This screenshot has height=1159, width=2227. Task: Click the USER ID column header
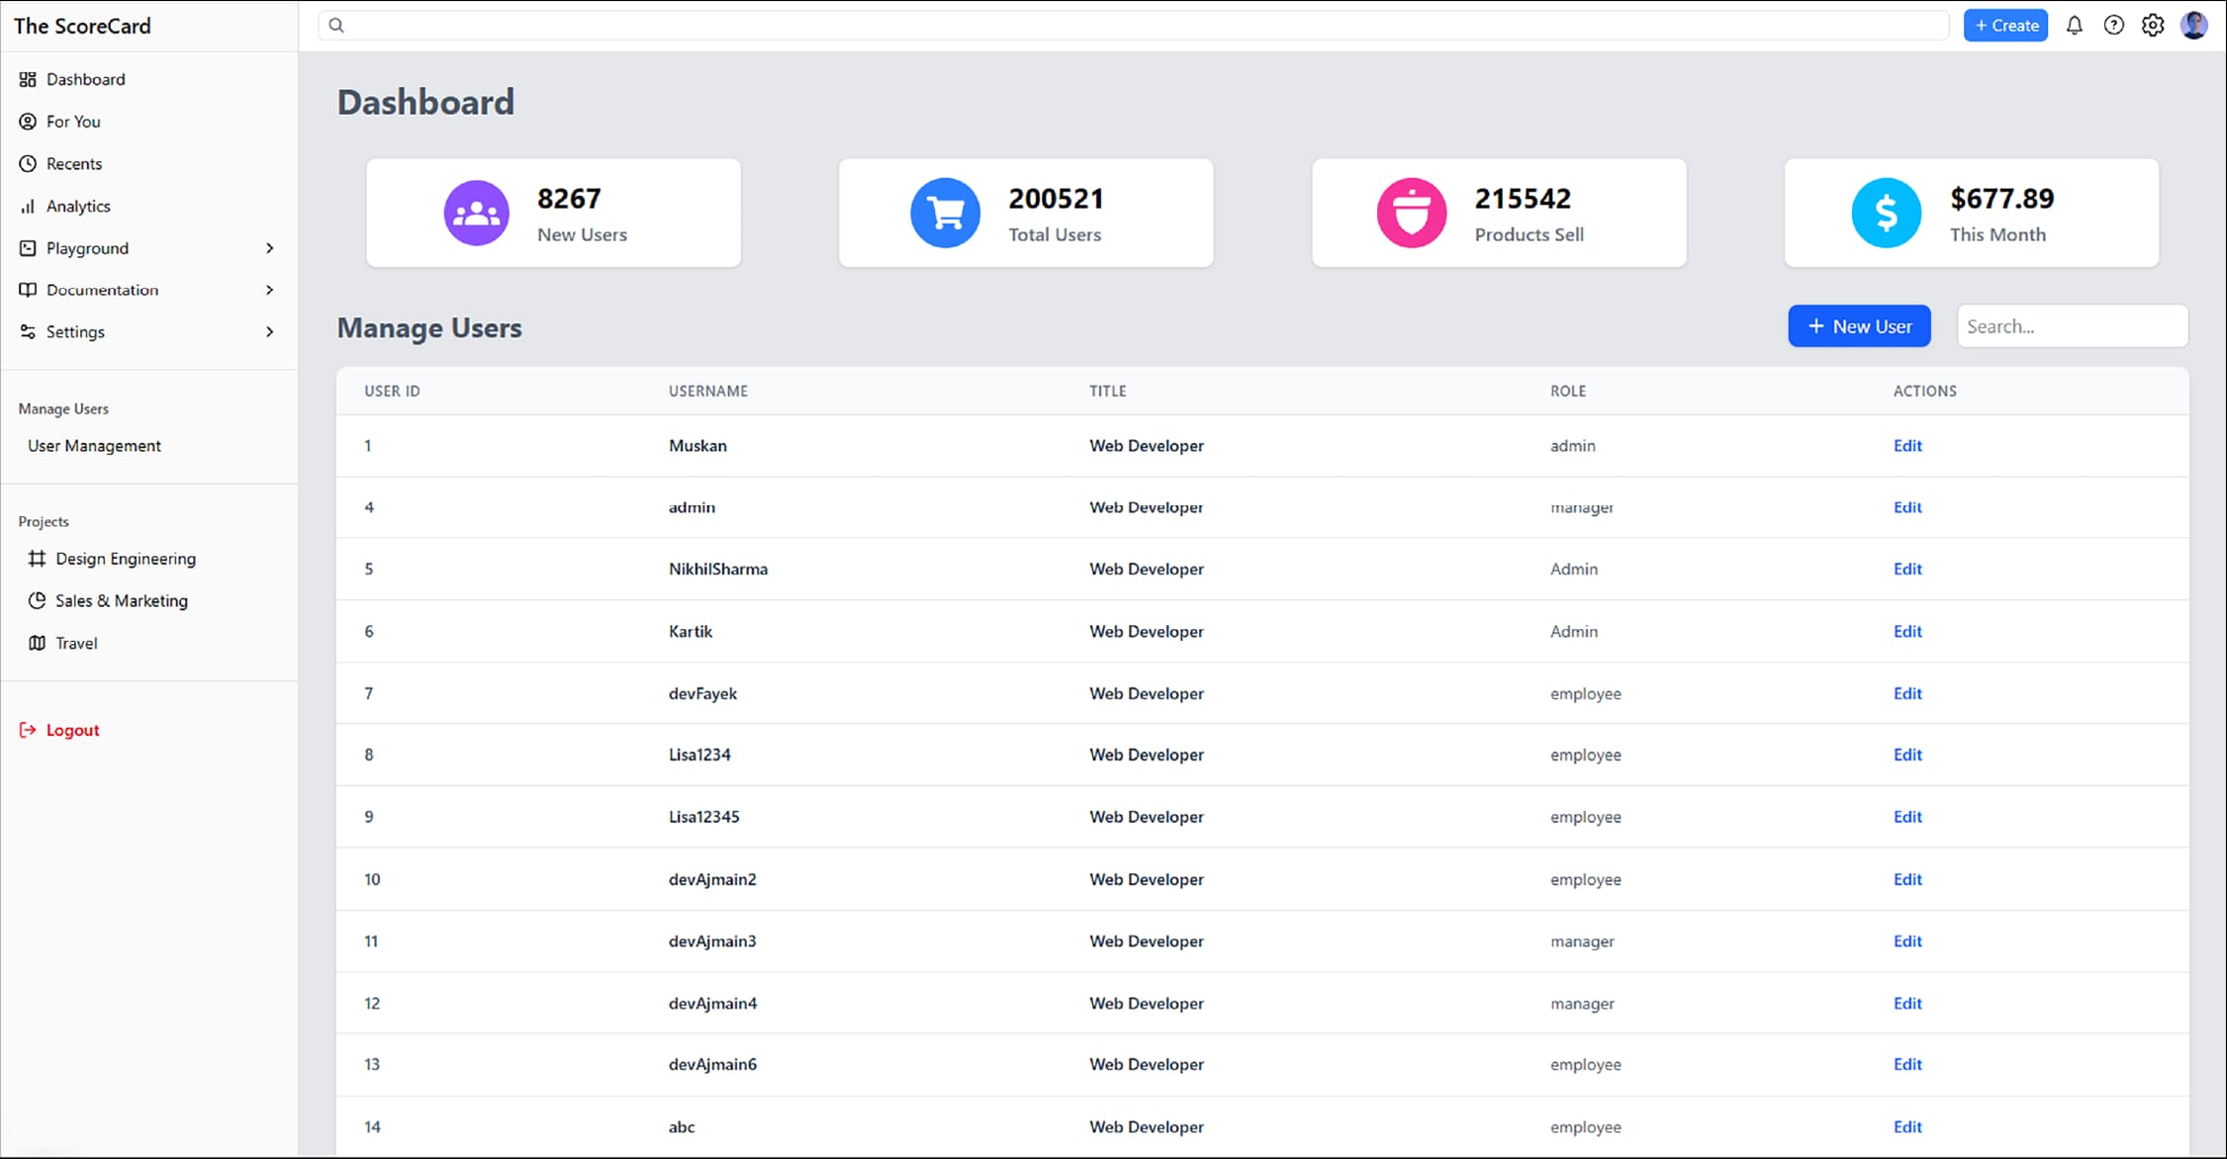pos(392,392)
